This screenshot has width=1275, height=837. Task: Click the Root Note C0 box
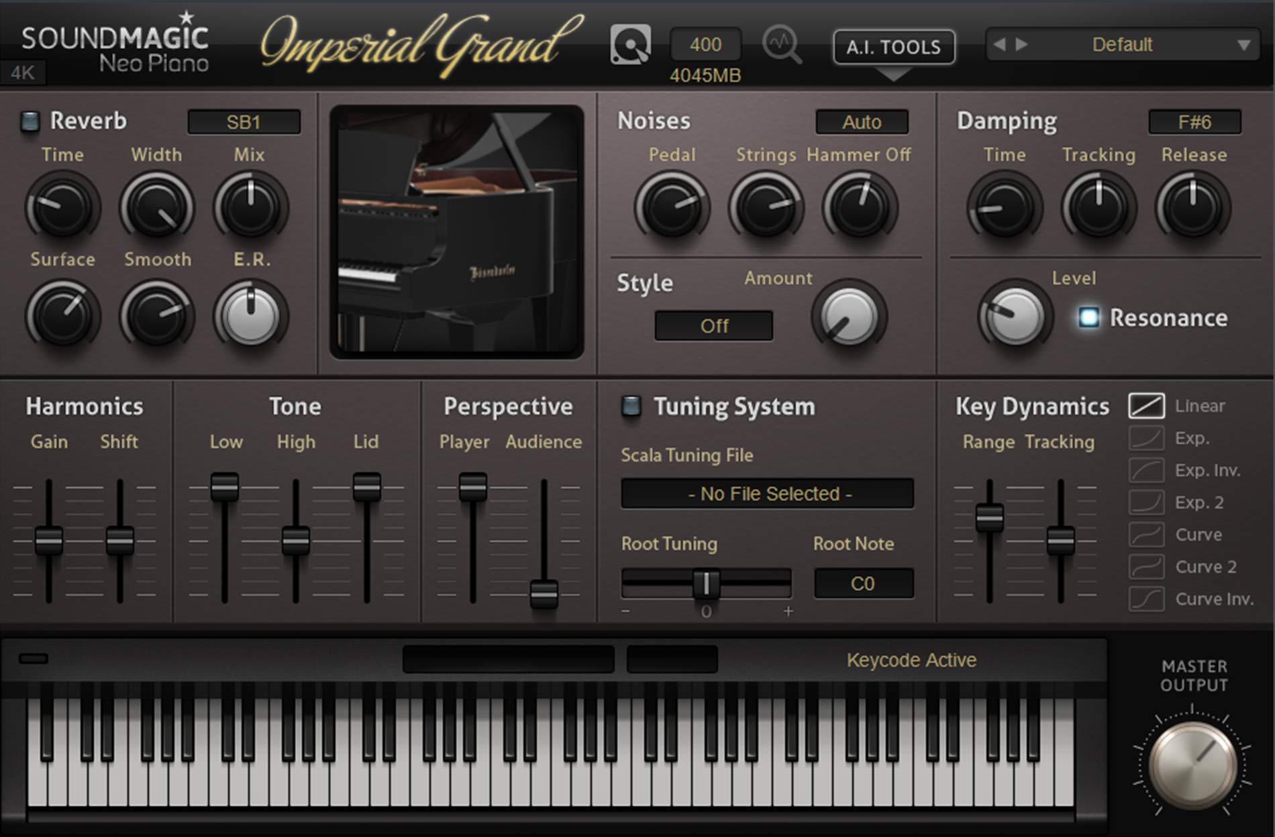863,583
